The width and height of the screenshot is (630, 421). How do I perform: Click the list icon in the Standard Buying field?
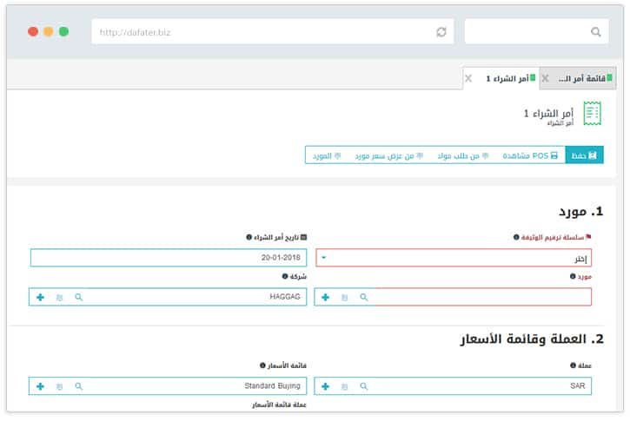tap(59, 385)
